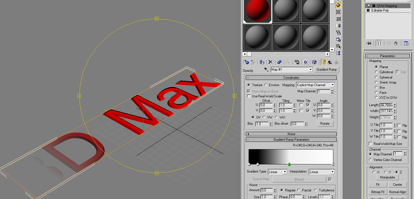The image size is (414, 199).
Task: Select the green gradient ramp flag
Action: [289, 164]
